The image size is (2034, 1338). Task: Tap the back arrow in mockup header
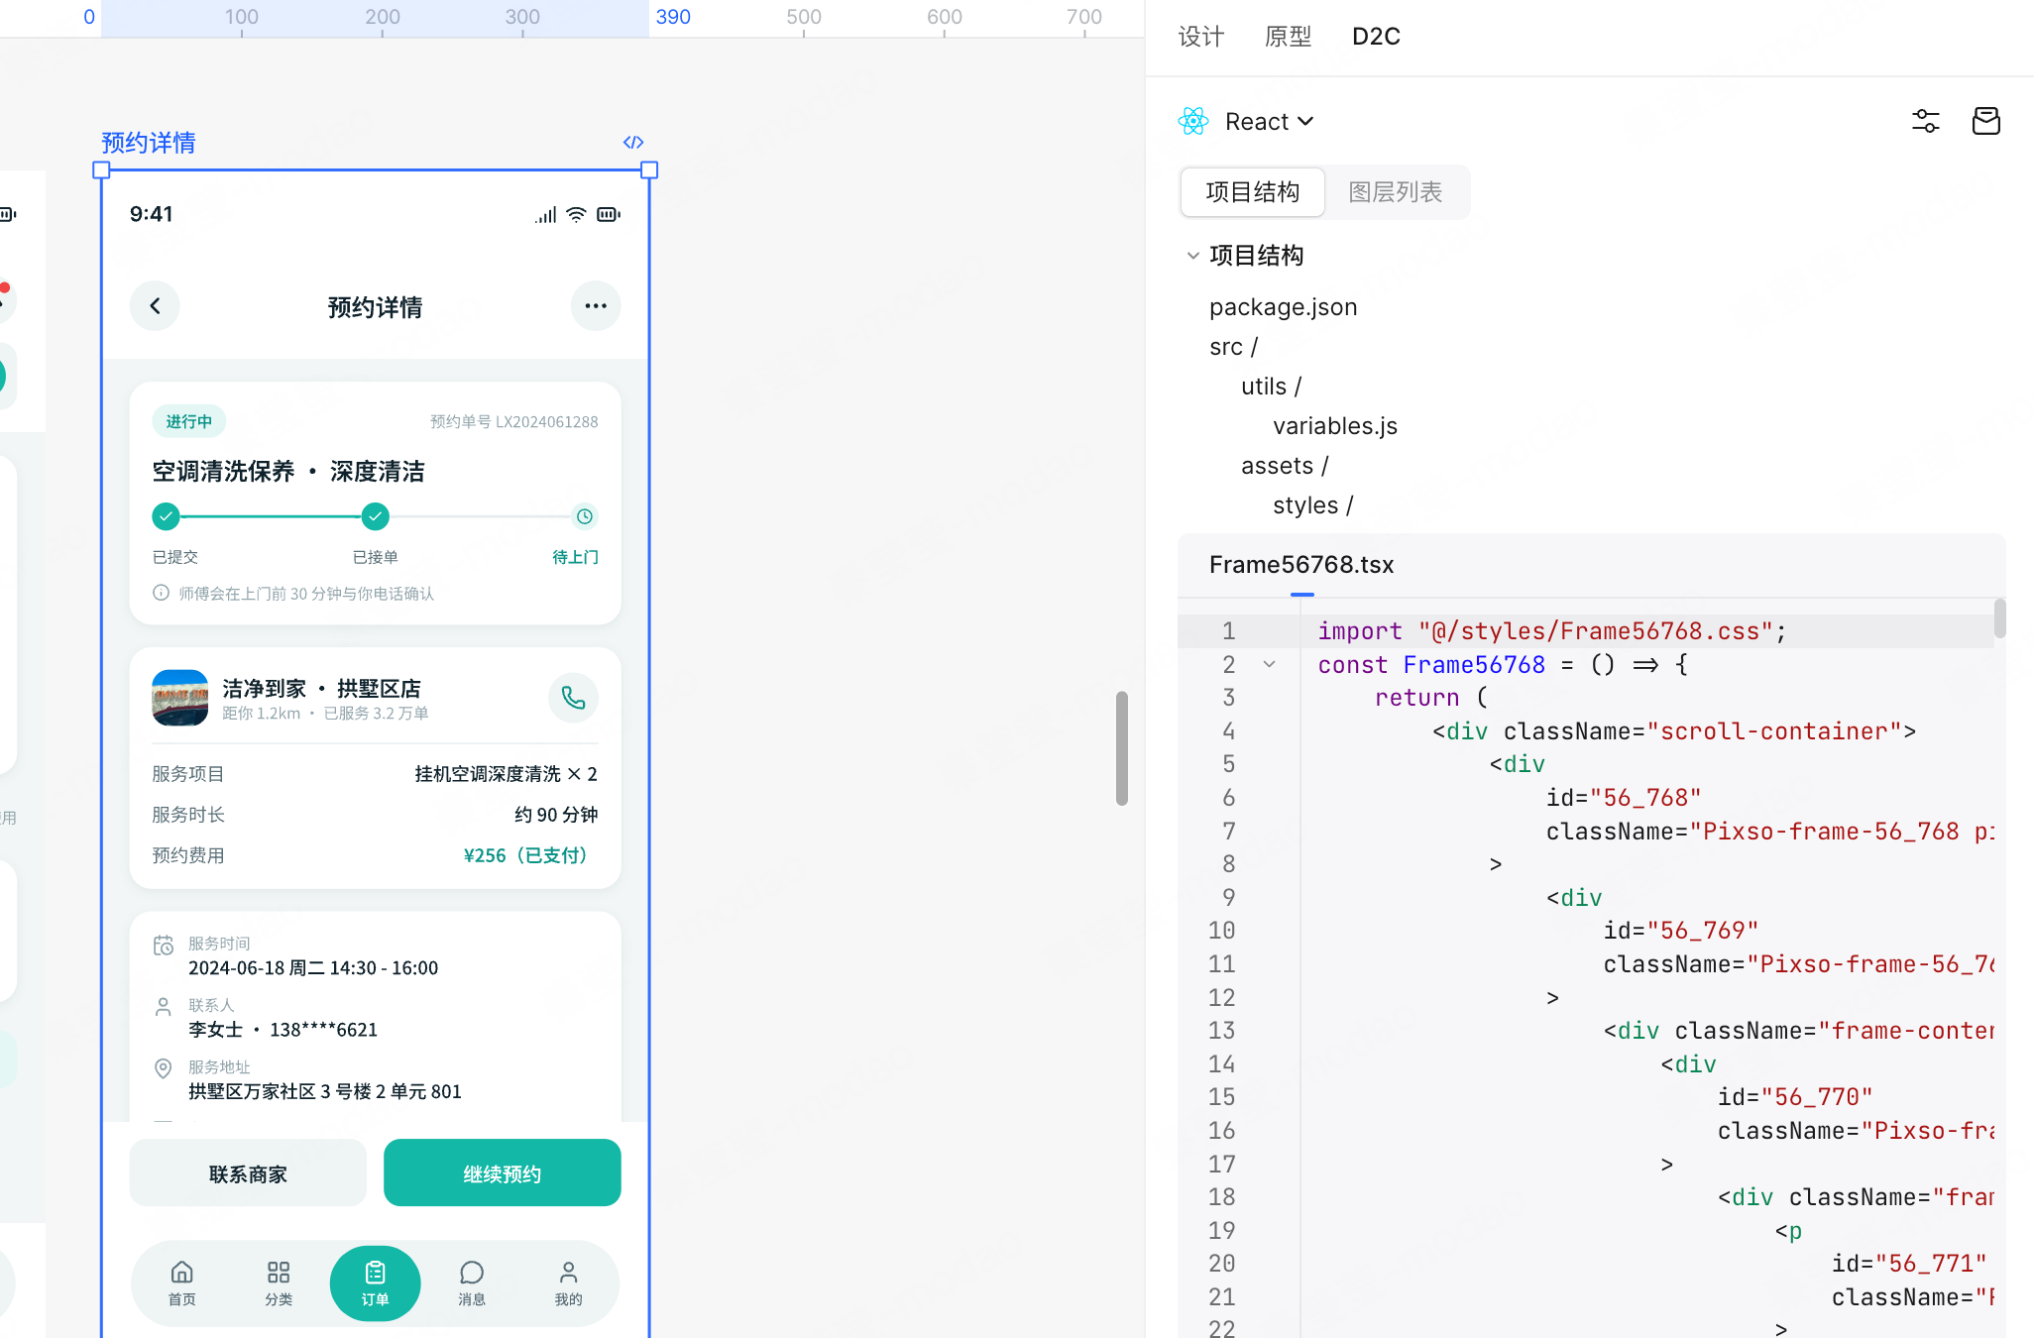coord(155,306)
